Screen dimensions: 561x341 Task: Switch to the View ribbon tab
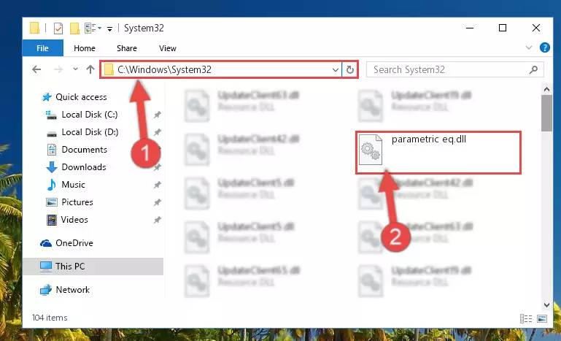[168, 48]
